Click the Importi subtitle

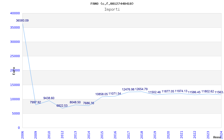112,10
